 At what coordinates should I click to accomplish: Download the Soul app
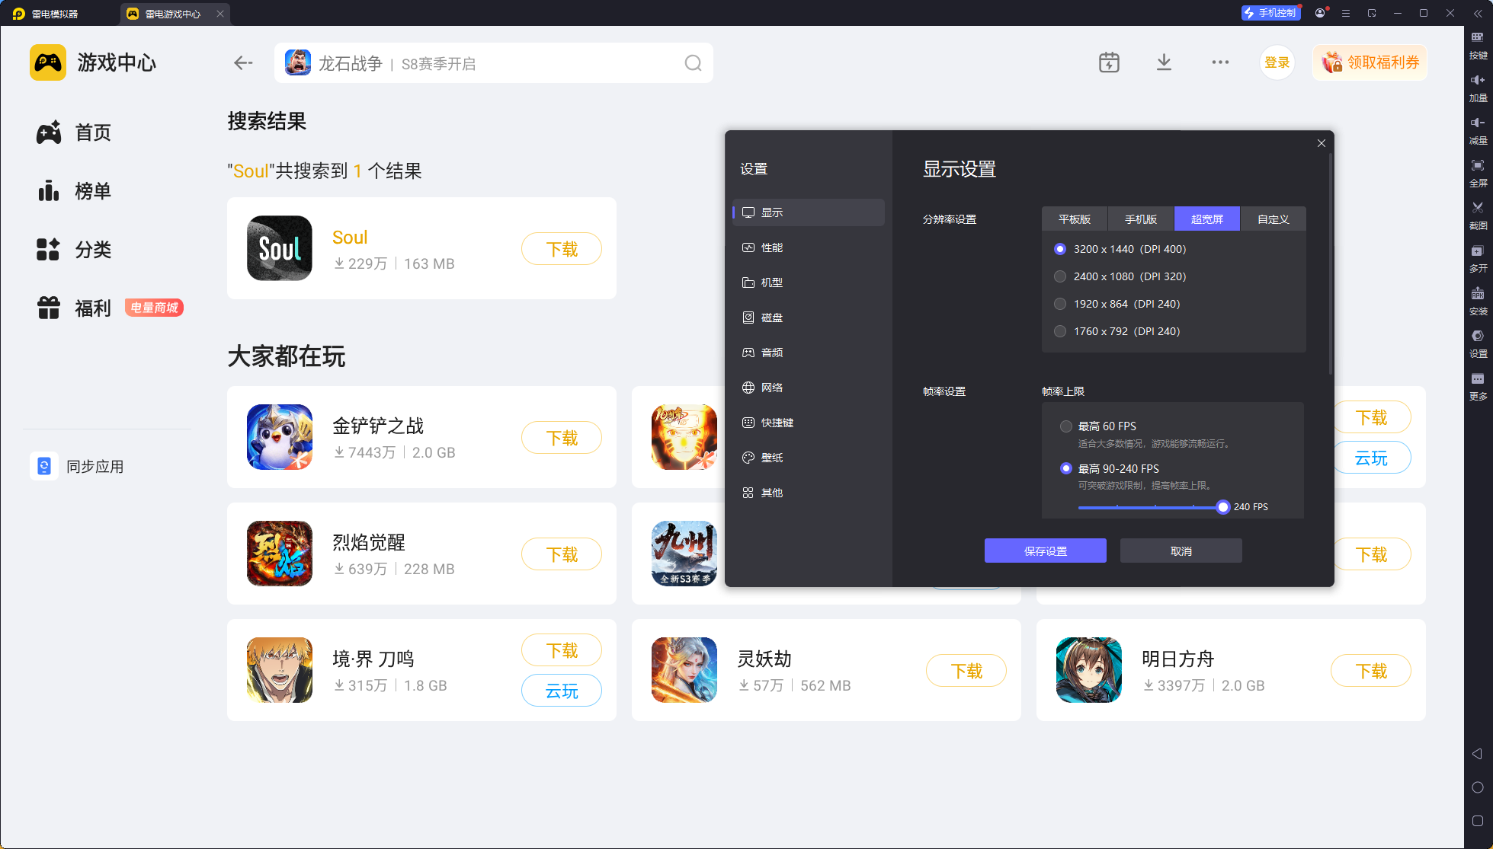[562, 249]
